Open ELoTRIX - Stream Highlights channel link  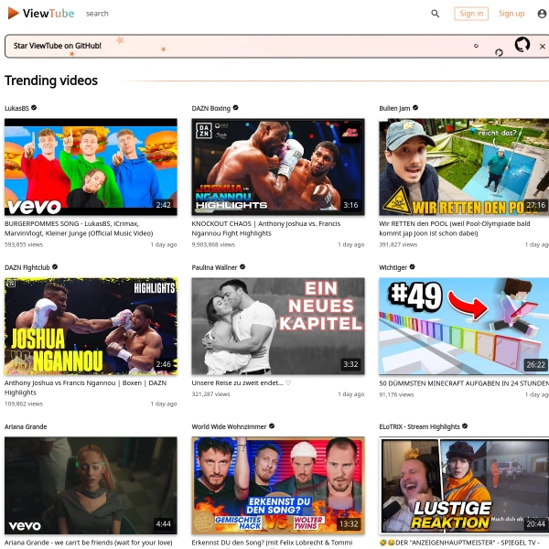[419, 426]
